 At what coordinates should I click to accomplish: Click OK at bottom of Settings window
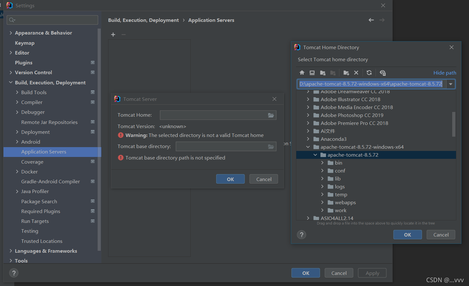click(306, 273)
